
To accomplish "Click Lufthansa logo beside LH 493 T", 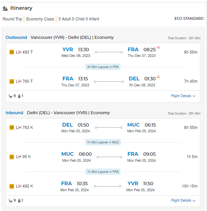I will point(12,52).
